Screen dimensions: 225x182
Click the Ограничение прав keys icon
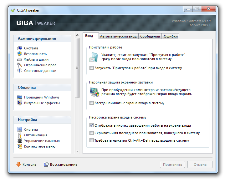click(20, 65)
